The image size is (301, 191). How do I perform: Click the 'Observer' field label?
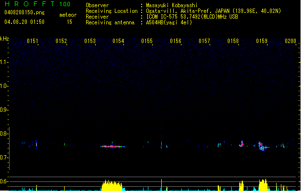[x=97, y=5]
